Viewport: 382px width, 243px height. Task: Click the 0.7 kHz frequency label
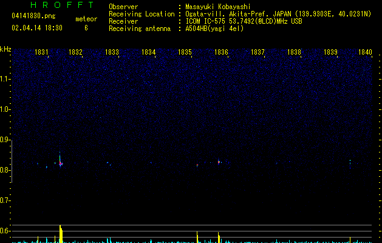pyautogui.click(x=5, y=200)
